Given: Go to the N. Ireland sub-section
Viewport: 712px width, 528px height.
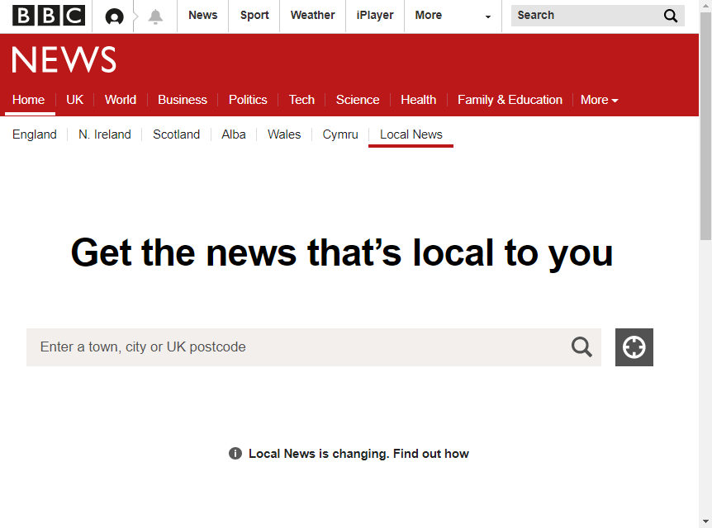Looking at the screenshot, I should point(104,134).
